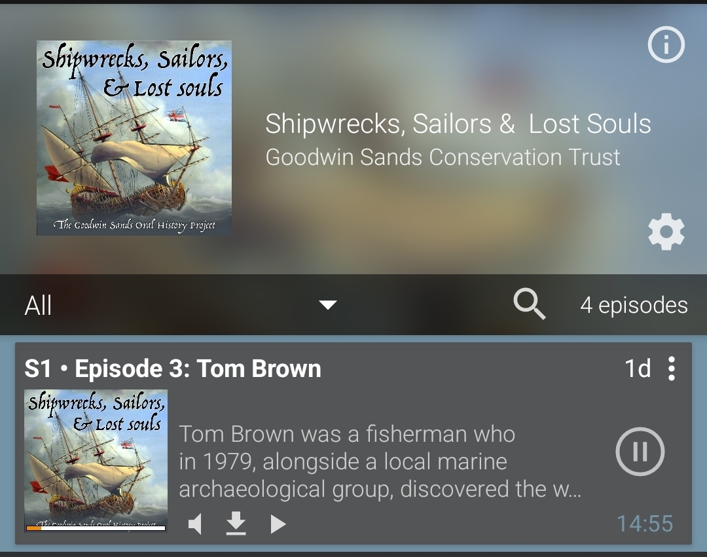Open podcast info via the circled i icon

tap(666, 45)
